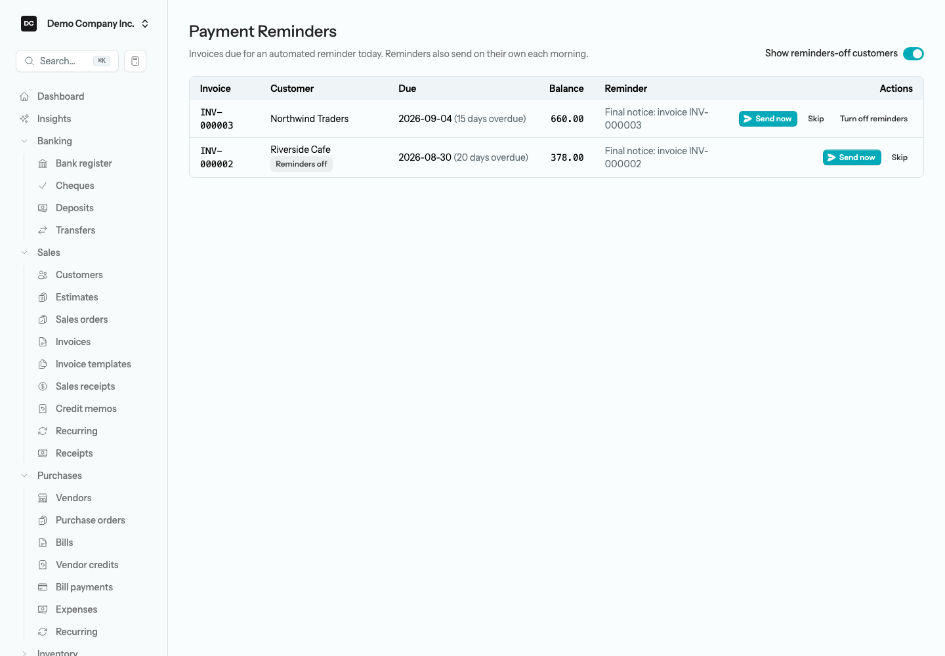Toggle Show reminders-off customers switch
This screenshot has width=945, height=656.
click(x=913, y=54)
